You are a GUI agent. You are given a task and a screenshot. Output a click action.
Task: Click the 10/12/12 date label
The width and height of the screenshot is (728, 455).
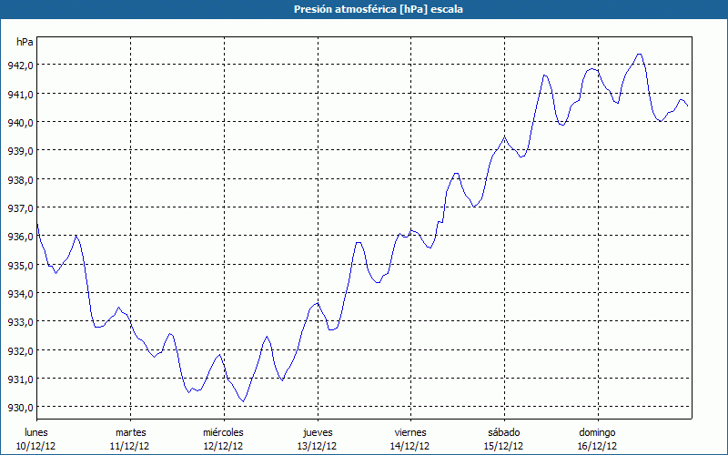click(36, 446)
